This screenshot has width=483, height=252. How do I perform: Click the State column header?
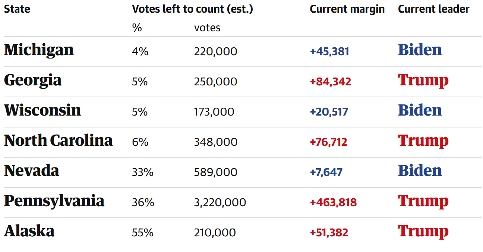[x=17, y=9]
